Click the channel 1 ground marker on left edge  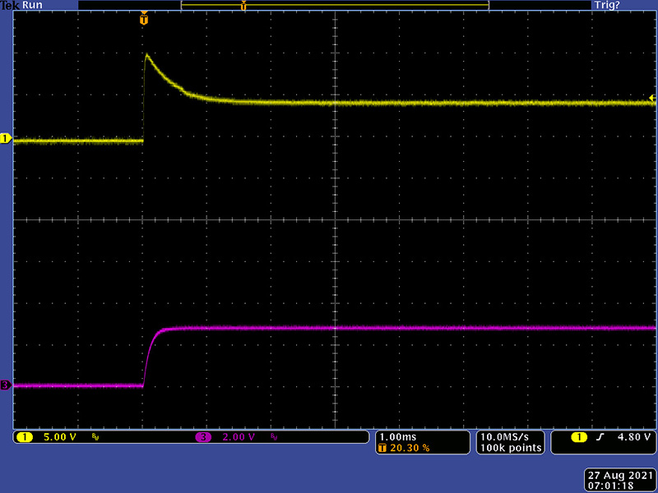(x=5, y=139)
